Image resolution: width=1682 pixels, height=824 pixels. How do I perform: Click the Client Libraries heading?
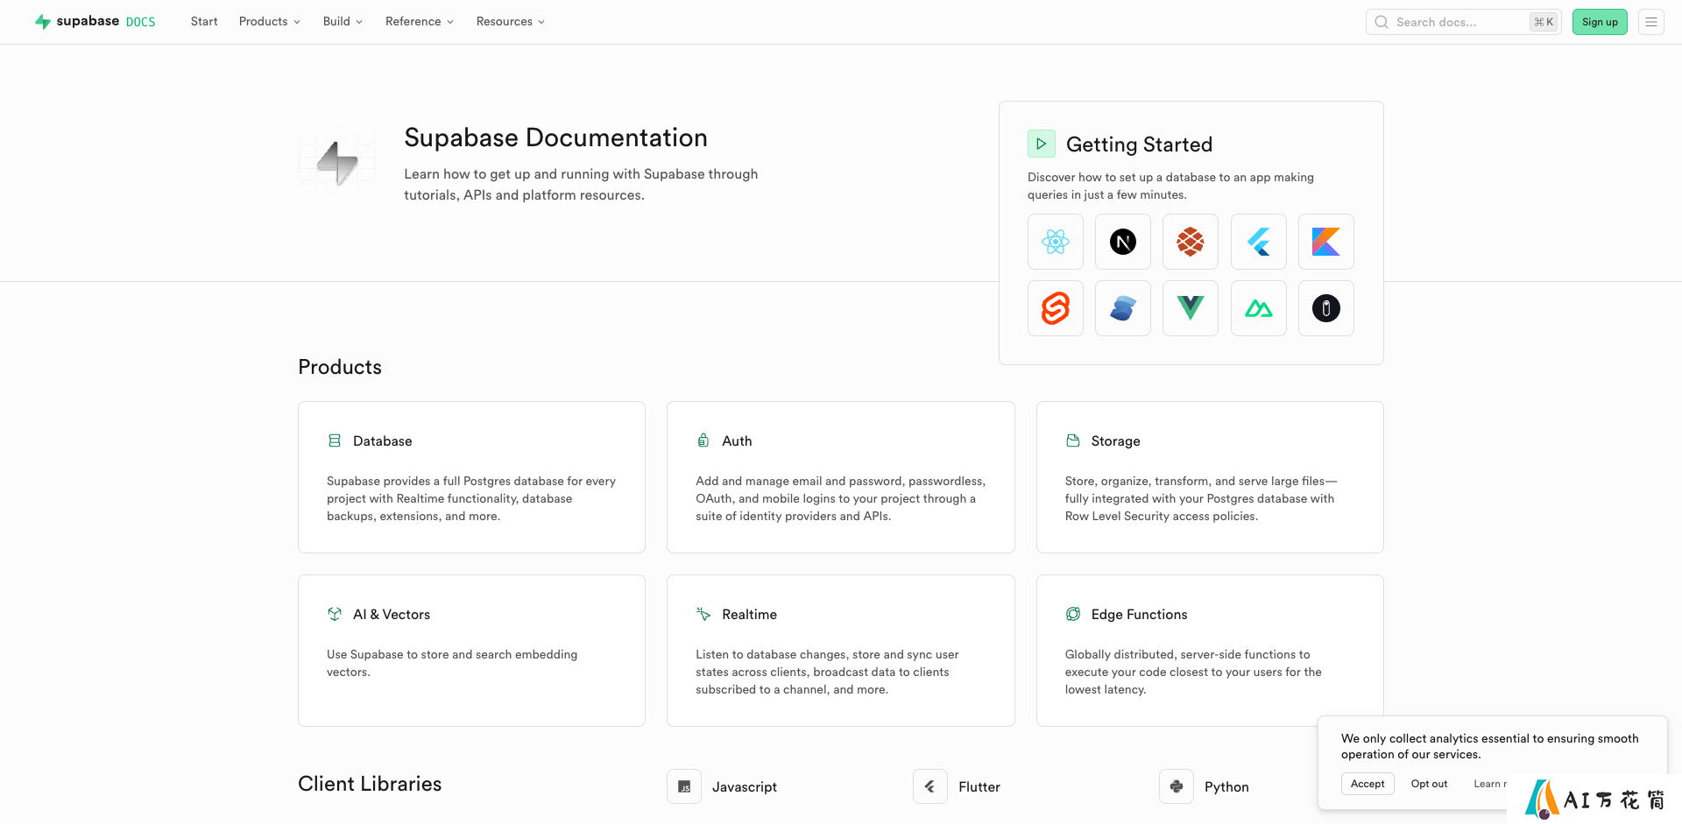[x=370, y=784]
